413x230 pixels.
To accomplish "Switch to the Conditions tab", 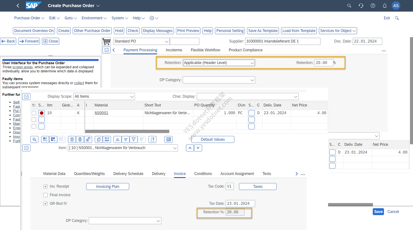I will (203, 174).
